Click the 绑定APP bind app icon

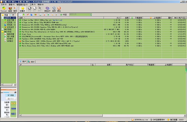click(47, 9)
